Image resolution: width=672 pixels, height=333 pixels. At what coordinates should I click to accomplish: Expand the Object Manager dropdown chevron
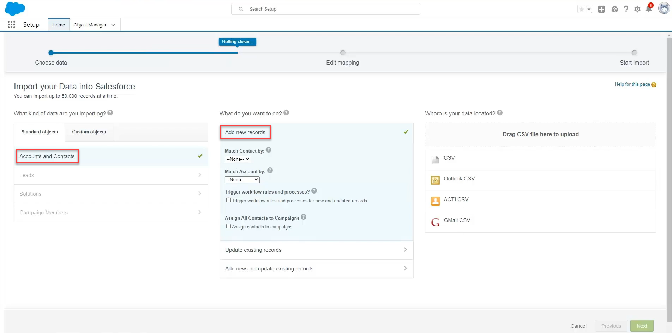coord(113,25)
